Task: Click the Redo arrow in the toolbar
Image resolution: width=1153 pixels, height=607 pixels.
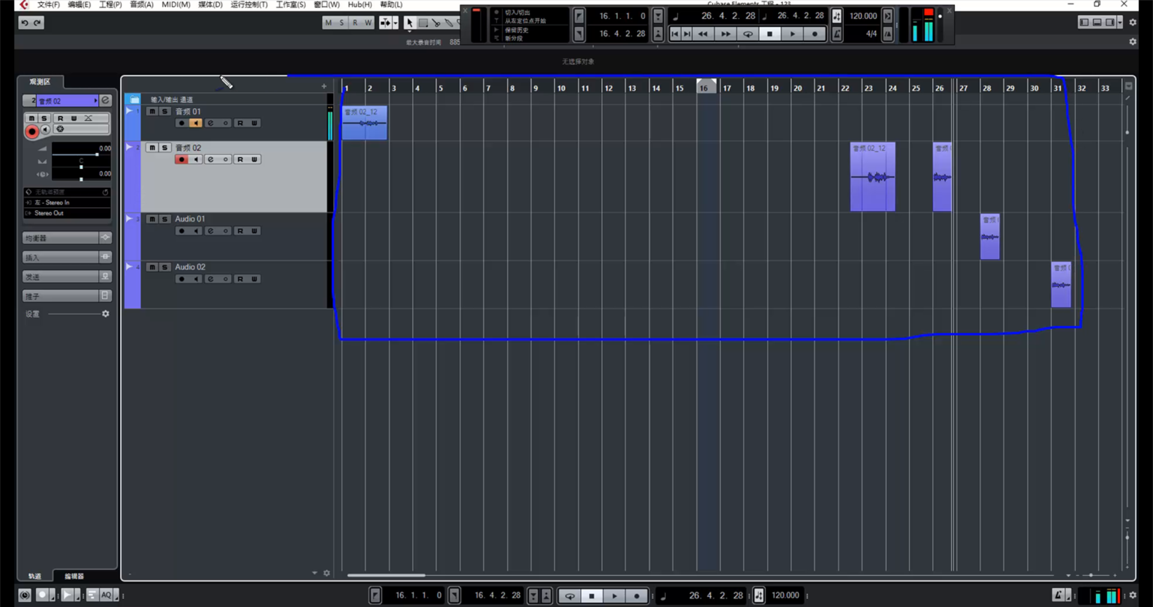Action: click(x=37, y=23)
